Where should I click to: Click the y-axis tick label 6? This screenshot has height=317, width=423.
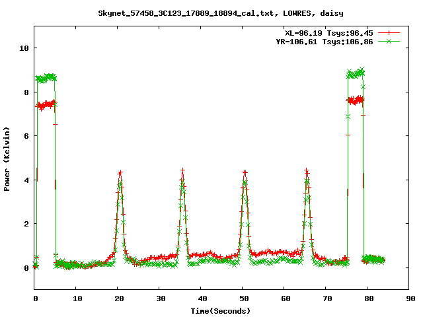tap(26, 136)
